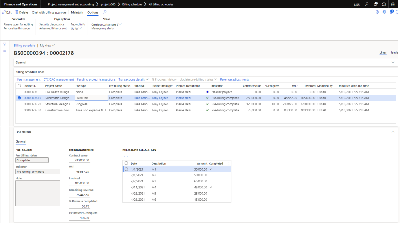Image resolution: width=400 pixels, height=230 pixels.
Task: Click the Delete trash icon
Action: 17,12
